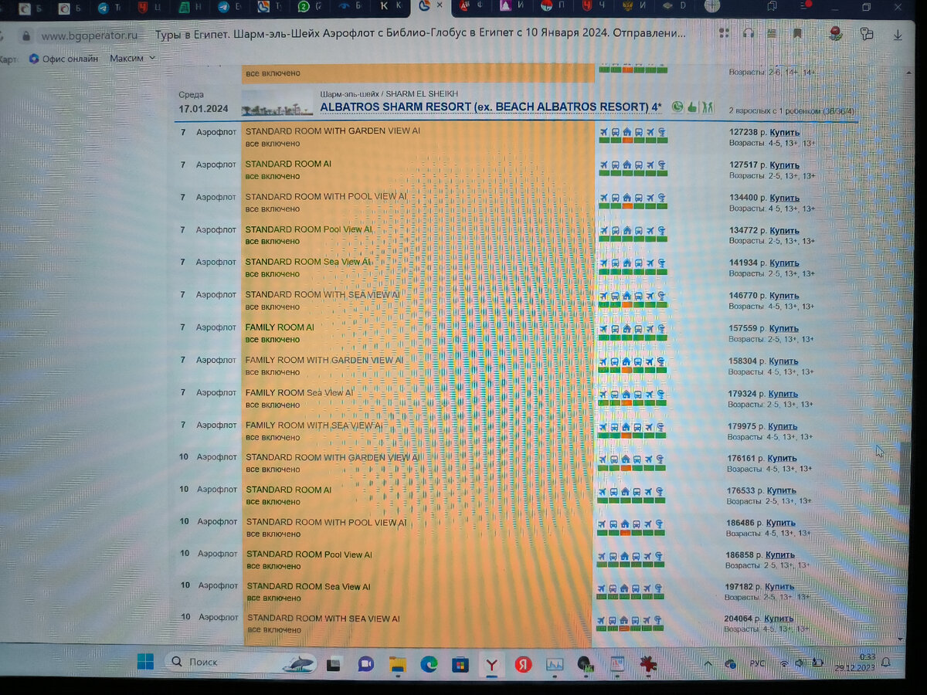This screenshot has height=695, width=927.
Task: Open File Explorer from taskbar
Action: pos(398,664)
